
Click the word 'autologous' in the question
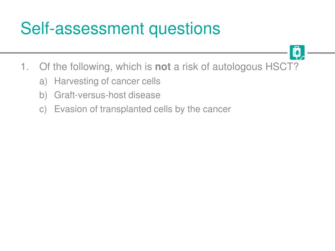pos(237,67)
